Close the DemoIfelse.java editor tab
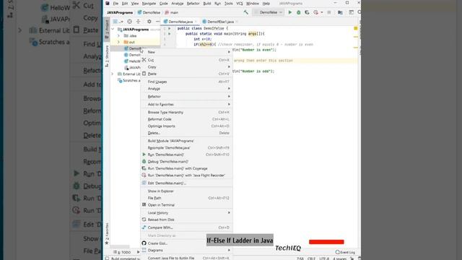 coord(196,22)
